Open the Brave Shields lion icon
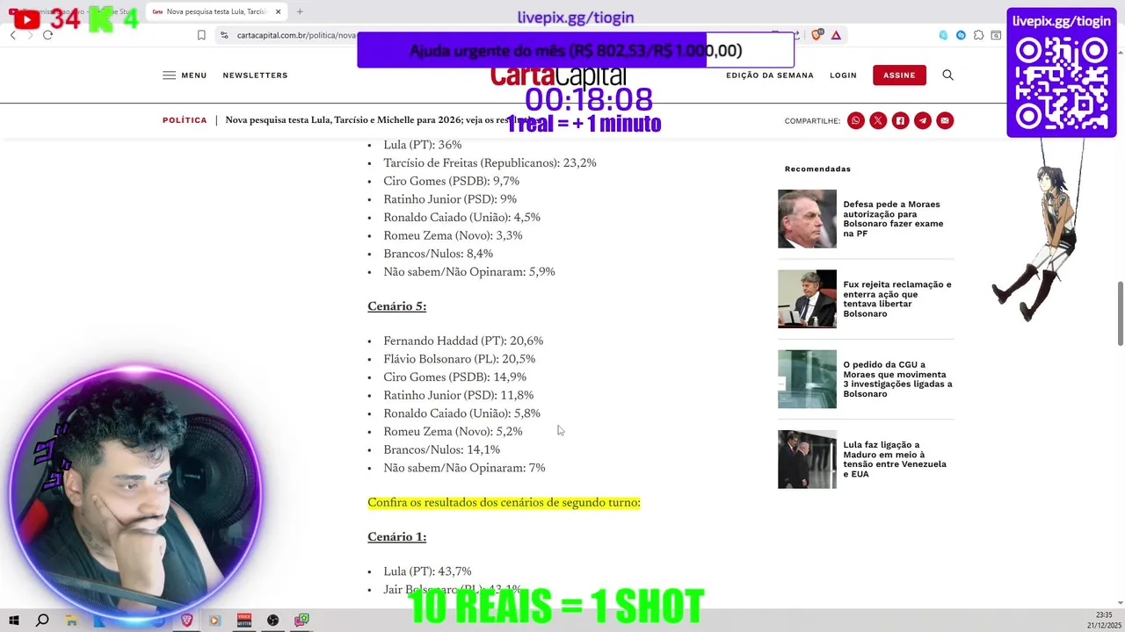This screenshot has width=1125, height=632. [817, 35]
